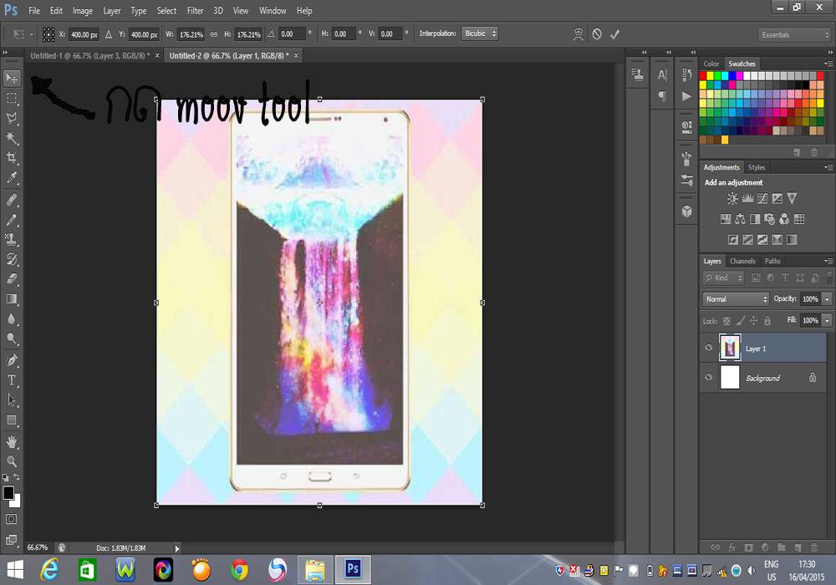Switch to the Untitled-1 document tab

[x=88, y=55]
